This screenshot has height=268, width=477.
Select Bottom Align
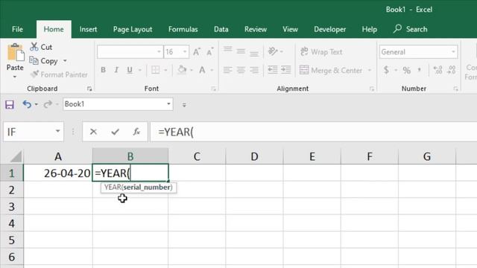[254, 54]
